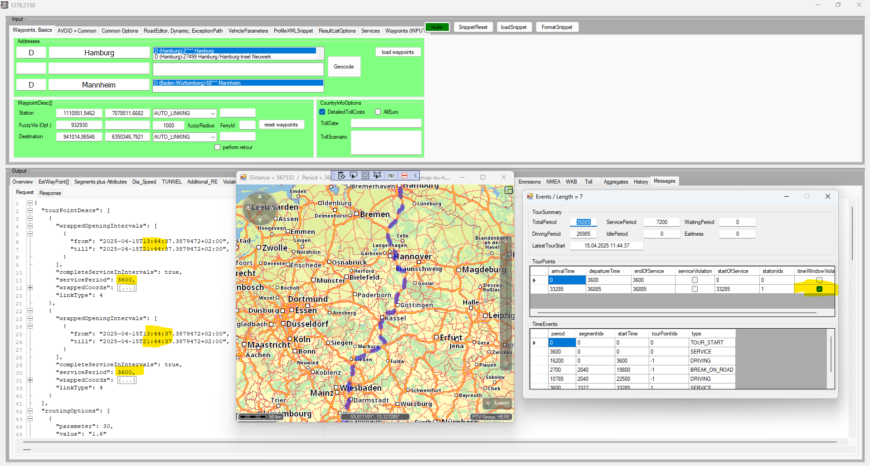Open the Layers control on the map
The height and width of the screenshot is (466, 870).
pyautogui.click(x=498, y=403)
